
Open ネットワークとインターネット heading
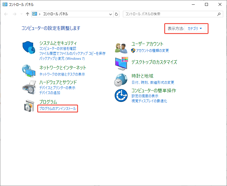click(x=63, y=68)
